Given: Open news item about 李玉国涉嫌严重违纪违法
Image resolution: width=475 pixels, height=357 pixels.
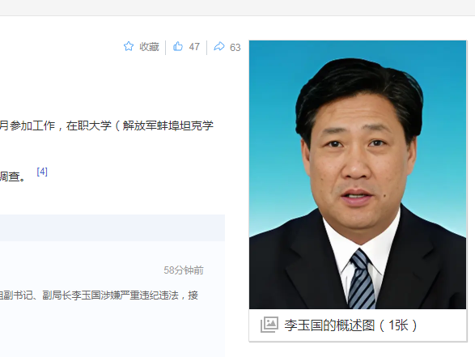Looking at the screenshot, I should click(x=99, y=295).
